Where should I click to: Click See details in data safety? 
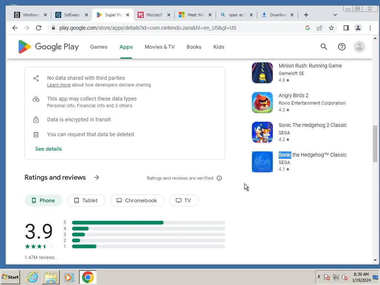tap(49, 149)
